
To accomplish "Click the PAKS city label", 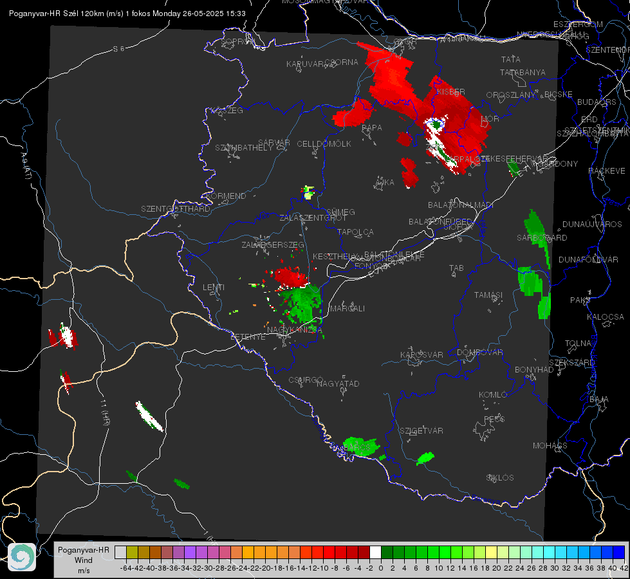I will pos(580,300).
